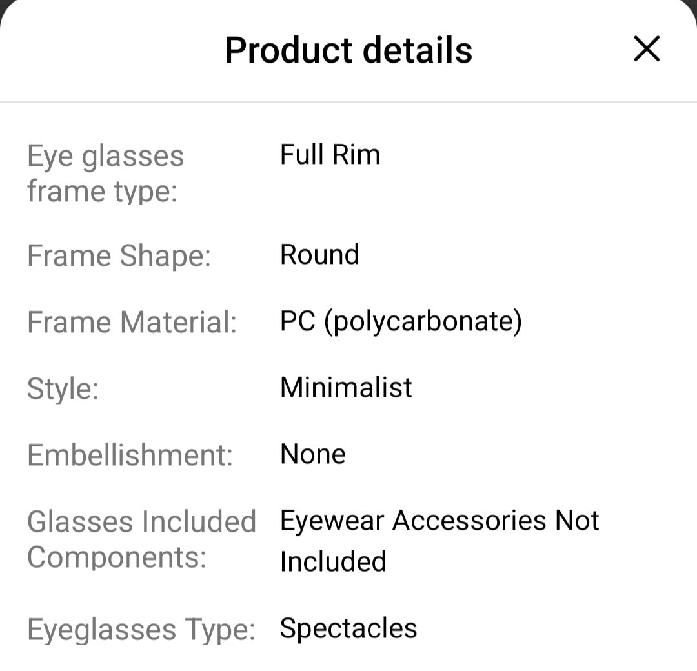697x671 pixels.
Task: Click the Glasses Included Components label
Action: coord(142,538)
